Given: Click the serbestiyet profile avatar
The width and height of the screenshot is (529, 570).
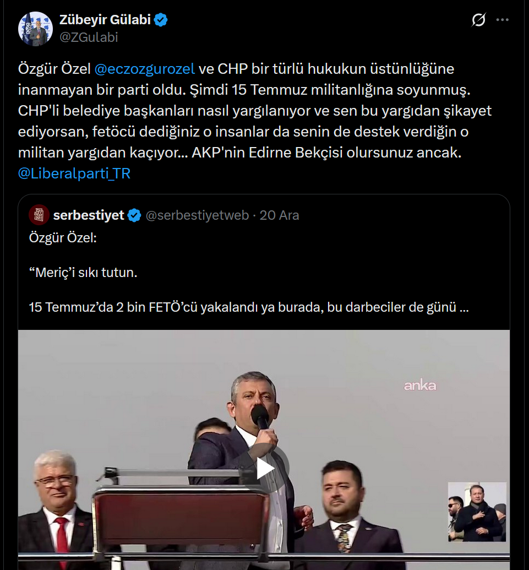Looking at the screenshot, I should (39, 215).
